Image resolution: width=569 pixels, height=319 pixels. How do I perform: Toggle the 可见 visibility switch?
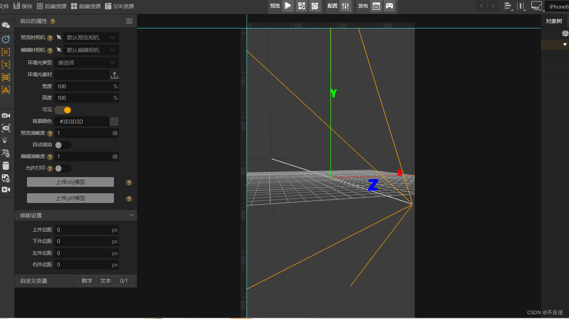(x=63, y=110)
